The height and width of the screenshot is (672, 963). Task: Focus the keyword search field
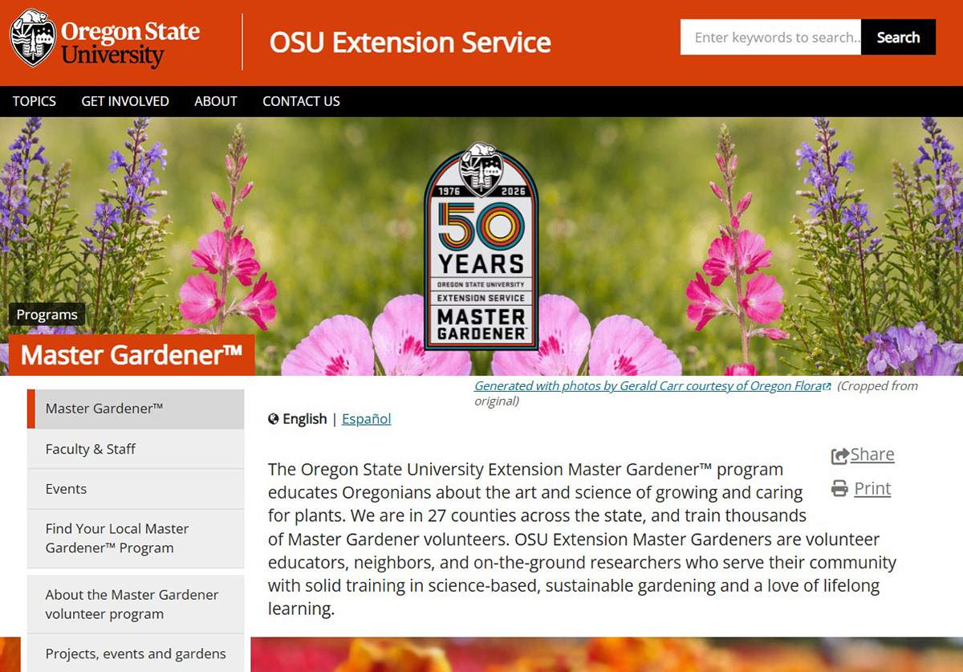[x=770, y=37]
